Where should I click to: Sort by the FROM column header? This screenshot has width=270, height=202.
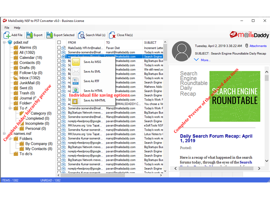[x=85, y=42]
